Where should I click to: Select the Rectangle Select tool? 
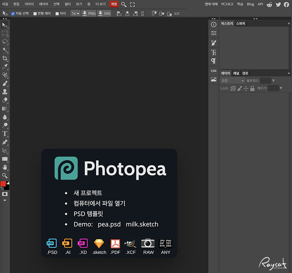pos(5,33)
